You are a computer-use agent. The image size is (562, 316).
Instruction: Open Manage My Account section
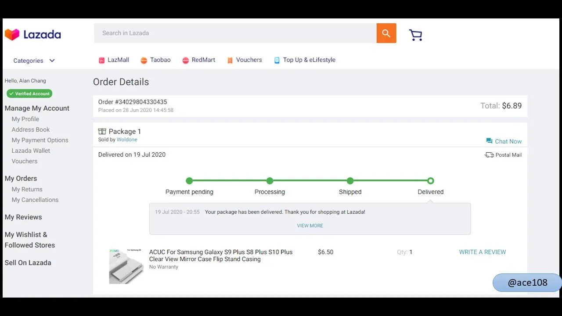click(37, 108)
